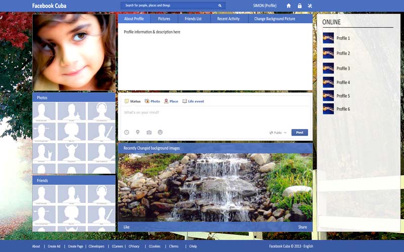Viewport: 404px width, 252px height.
Task: Open the CDevelopers footer link
Action: pyautogui.click(x=96, y=246)
